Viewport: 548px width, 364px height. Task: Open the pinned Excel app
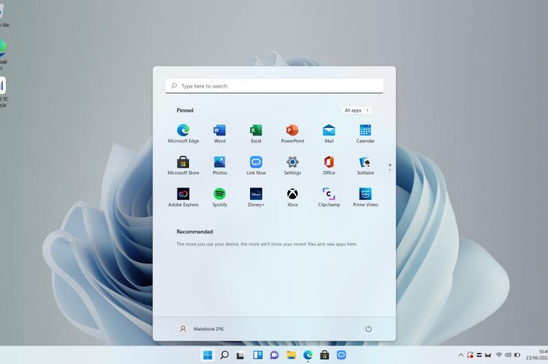tap(256, 133)
